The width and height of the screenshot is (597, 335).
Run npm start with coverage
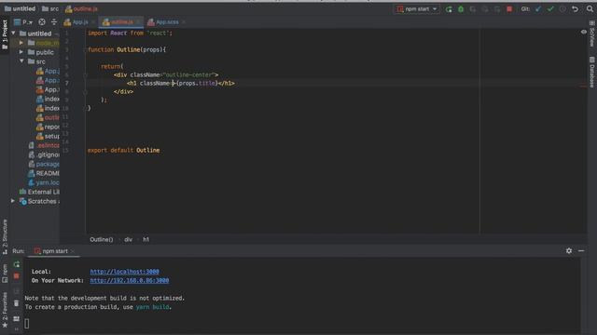[473, 9]
